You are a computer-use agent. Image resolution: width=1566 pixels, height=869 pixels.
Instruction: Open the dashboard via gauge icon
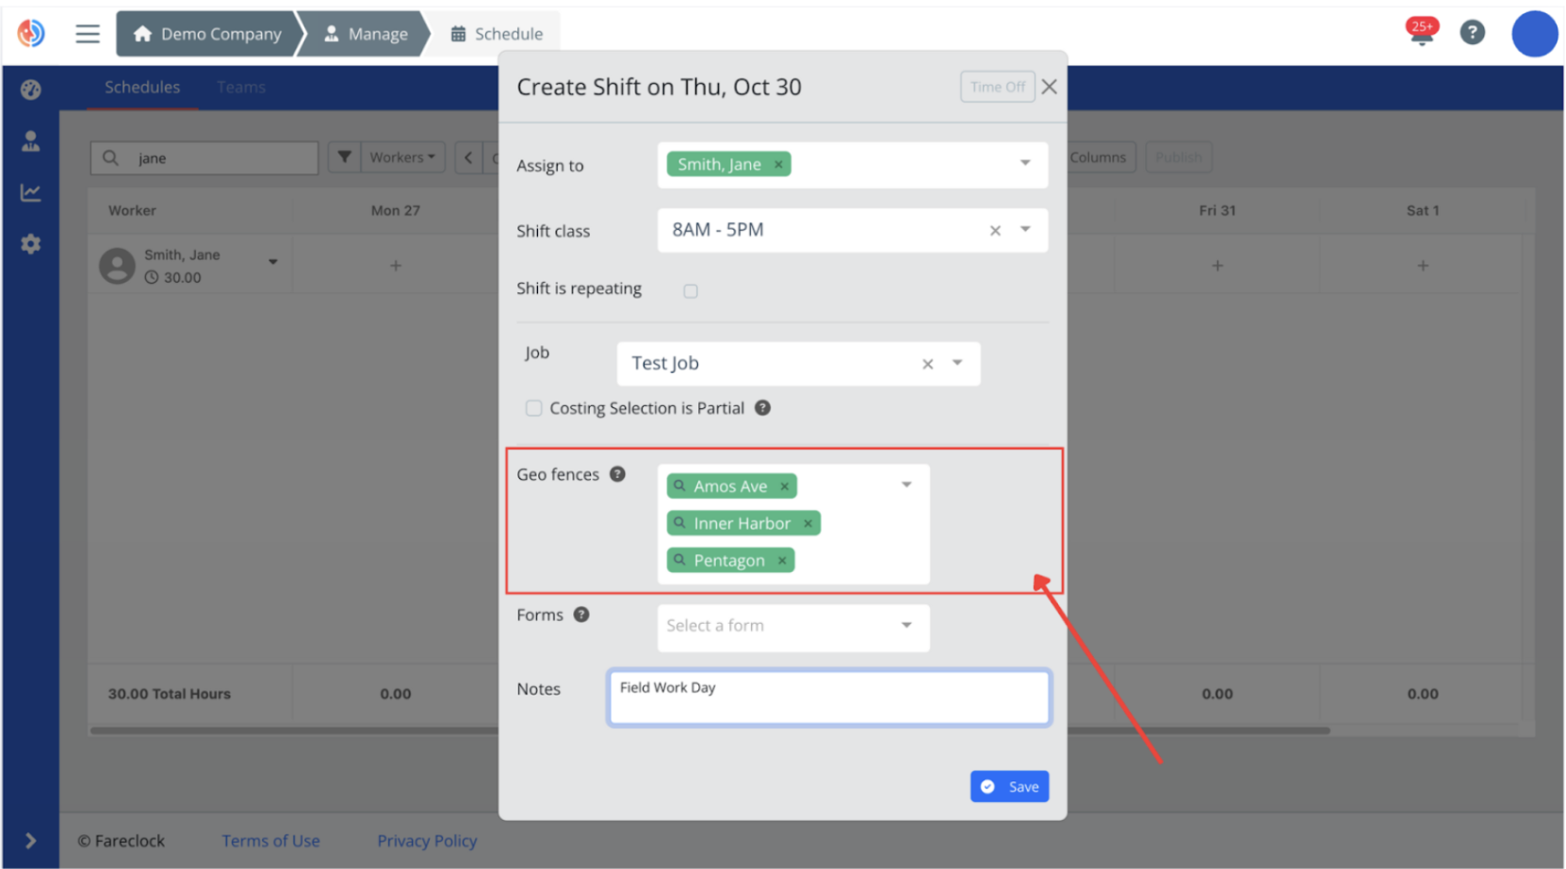point(30,90)
